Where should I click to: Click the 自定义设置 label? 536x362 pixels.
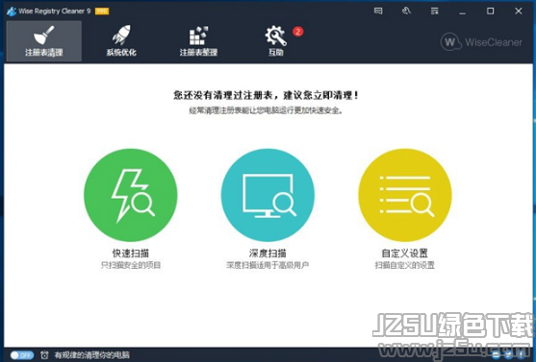405,253
